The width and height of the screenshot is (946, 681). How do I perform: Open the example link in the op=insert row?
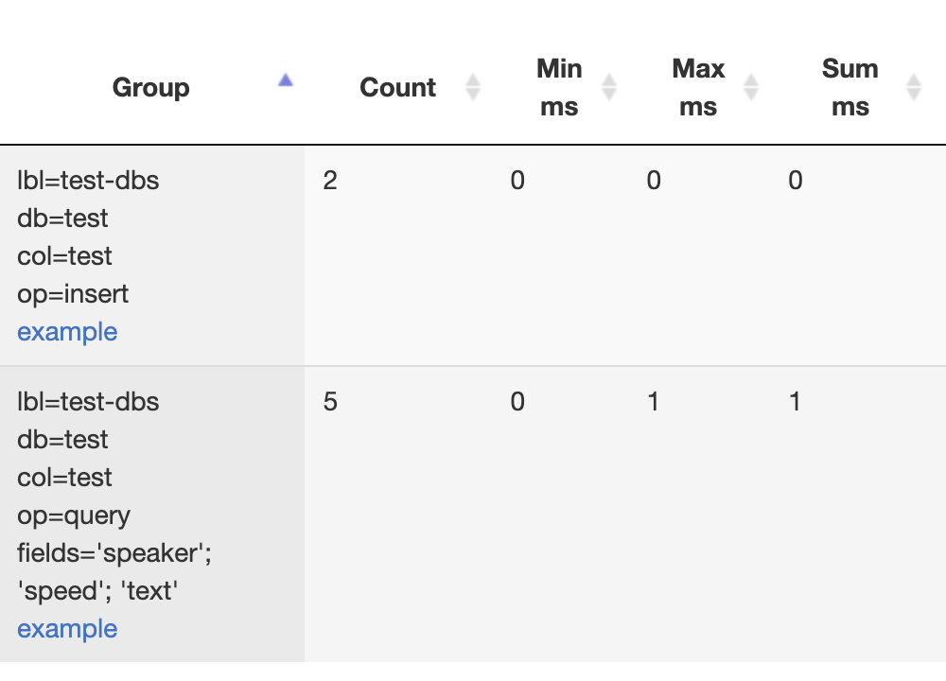click(67, 332)
